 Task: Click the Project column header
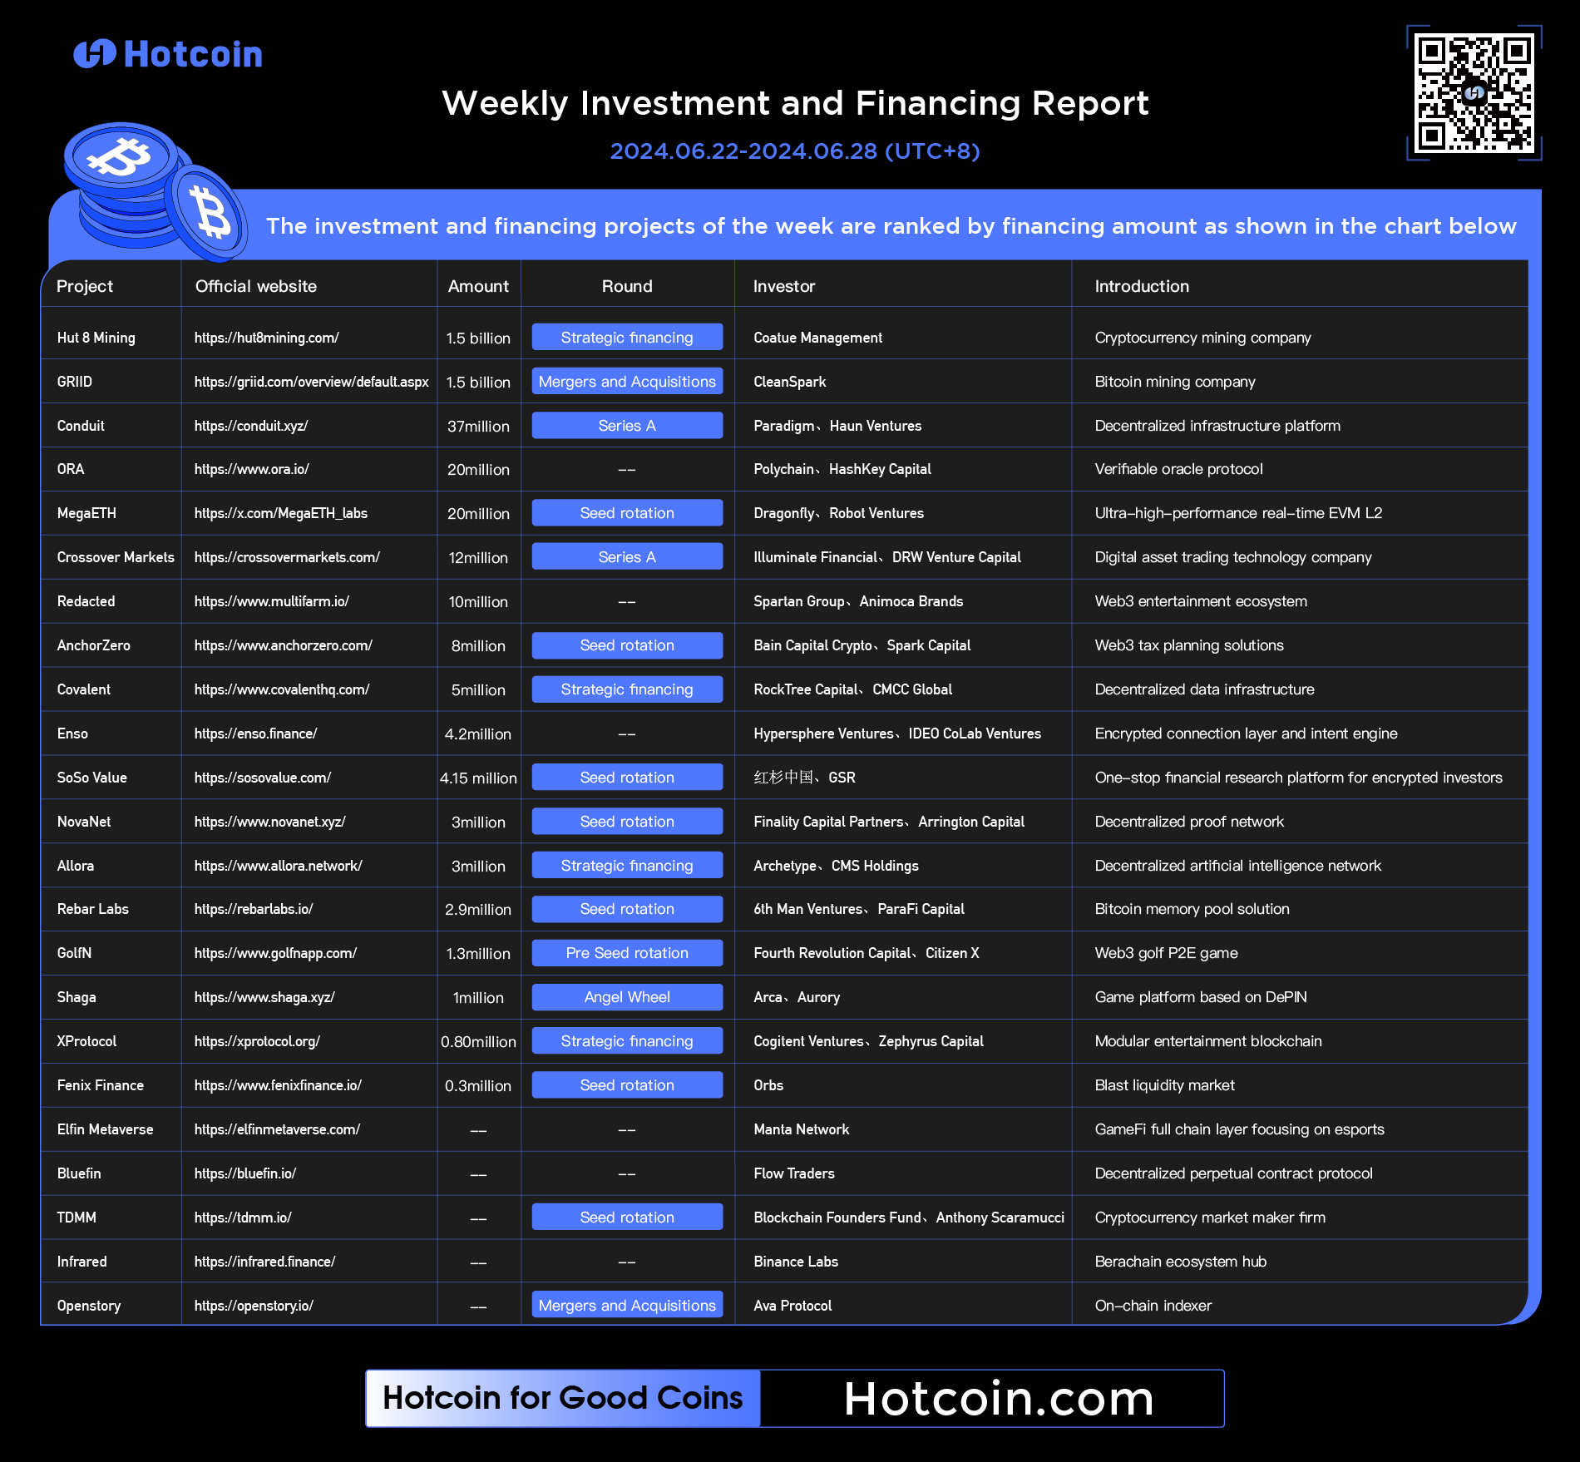click(85, 286)
